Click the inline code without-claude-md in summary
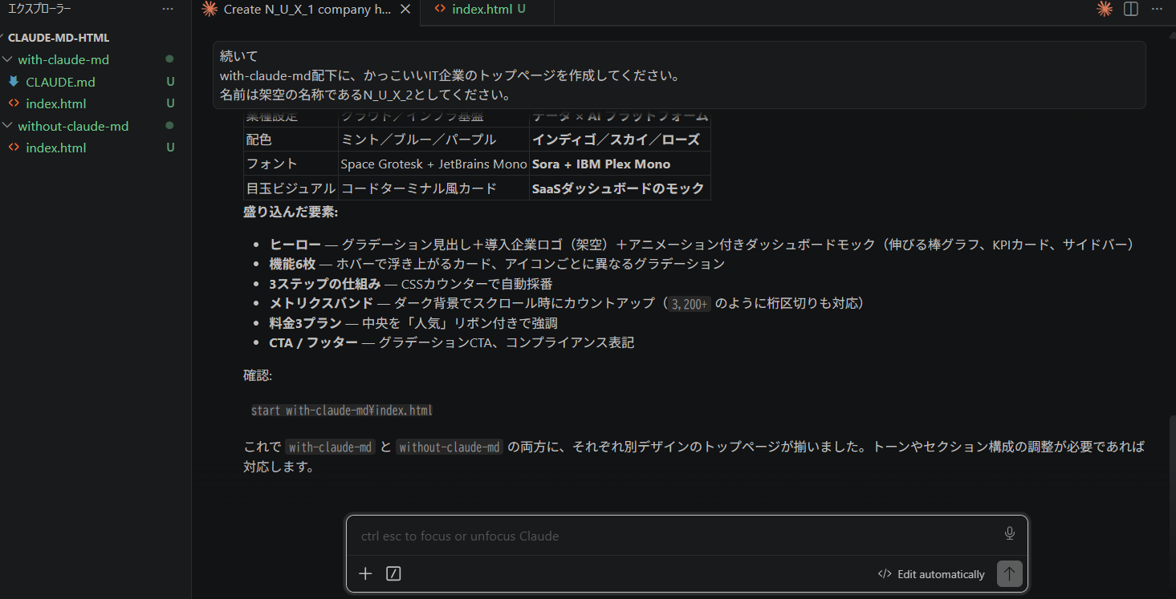 click(450, 447)
